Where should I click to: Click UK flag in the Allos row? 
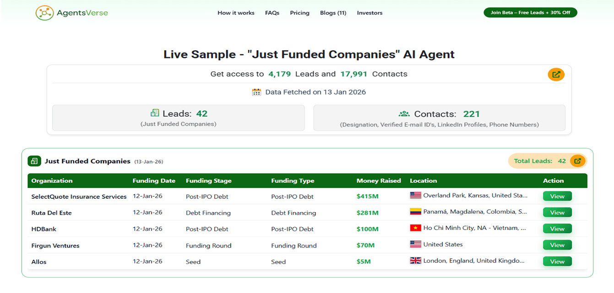415,261
